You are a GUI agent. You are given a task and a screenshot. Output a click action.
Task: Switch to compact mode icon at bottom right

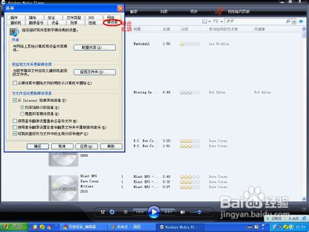point(304,209)
